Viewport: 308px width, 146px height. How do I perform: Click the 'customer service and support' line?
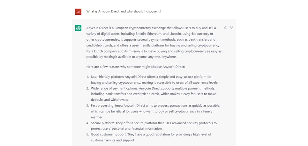pyautogui.click(x=113, y=140)
